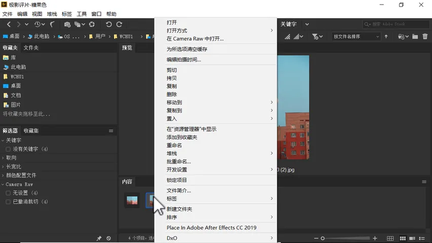
Task: Open recent folders icon
Action: 403,36
